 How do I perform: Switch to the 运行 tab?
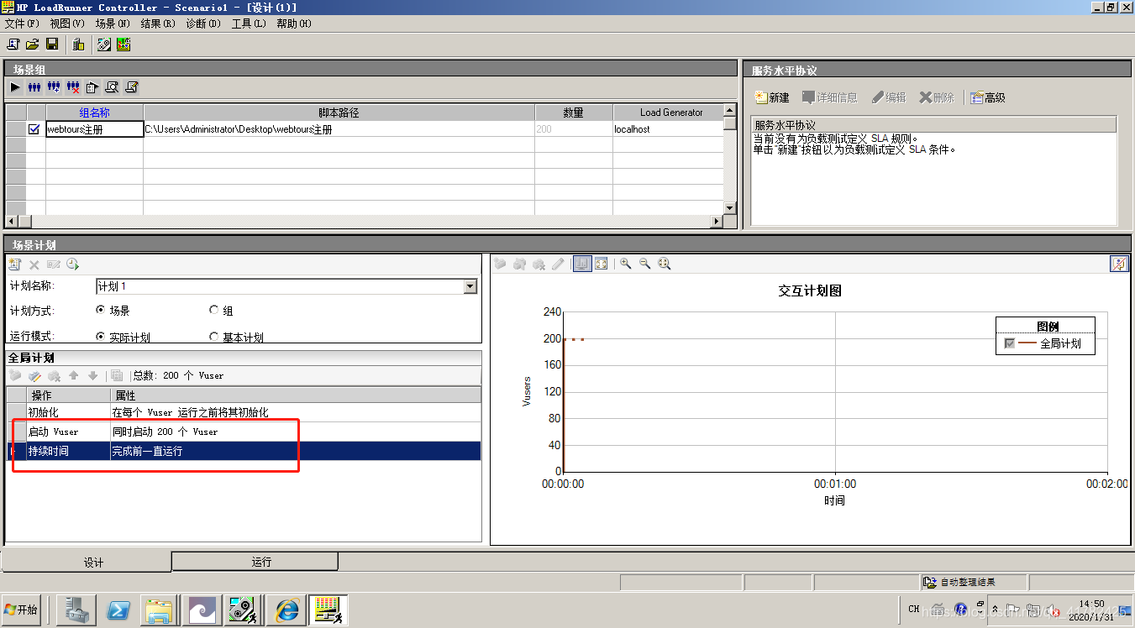tap(255, 561)
